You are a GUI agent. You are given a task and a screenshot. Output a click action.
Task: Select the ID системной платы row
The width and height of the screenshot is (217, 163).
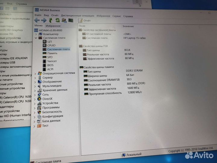tap(107, 34)
